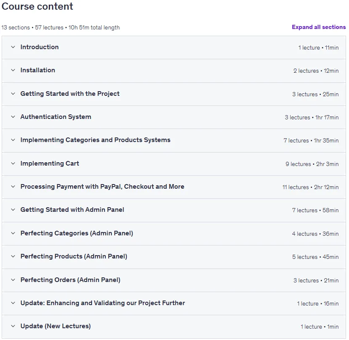Image resolution: width=349 pixels, height=340 pixels.
Task: Click the '11 lectures • 2hr 12min' label
Action: [x=310, y=187]
